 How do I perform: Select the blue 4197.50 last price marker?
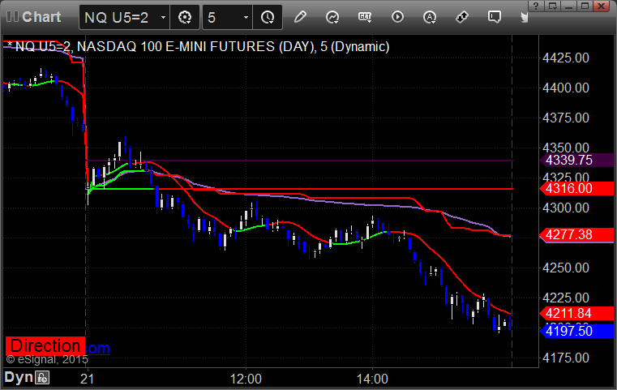[576, 331]
